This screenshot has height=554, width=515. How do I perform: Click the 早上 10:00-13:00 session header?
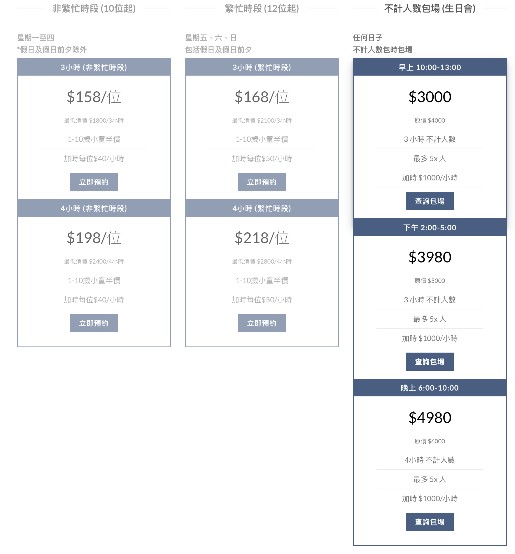(430, 67)
